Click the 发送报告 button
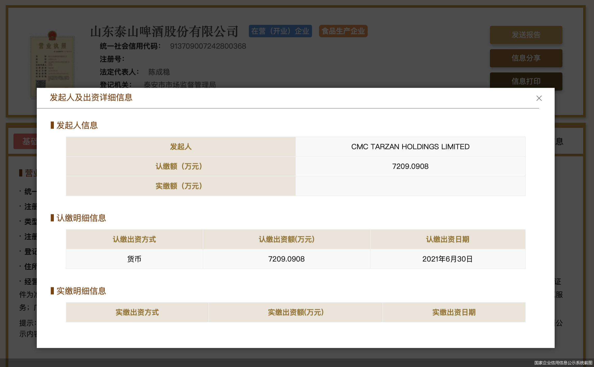The height and width of the screenshot is (367, 594). (526, 35)
